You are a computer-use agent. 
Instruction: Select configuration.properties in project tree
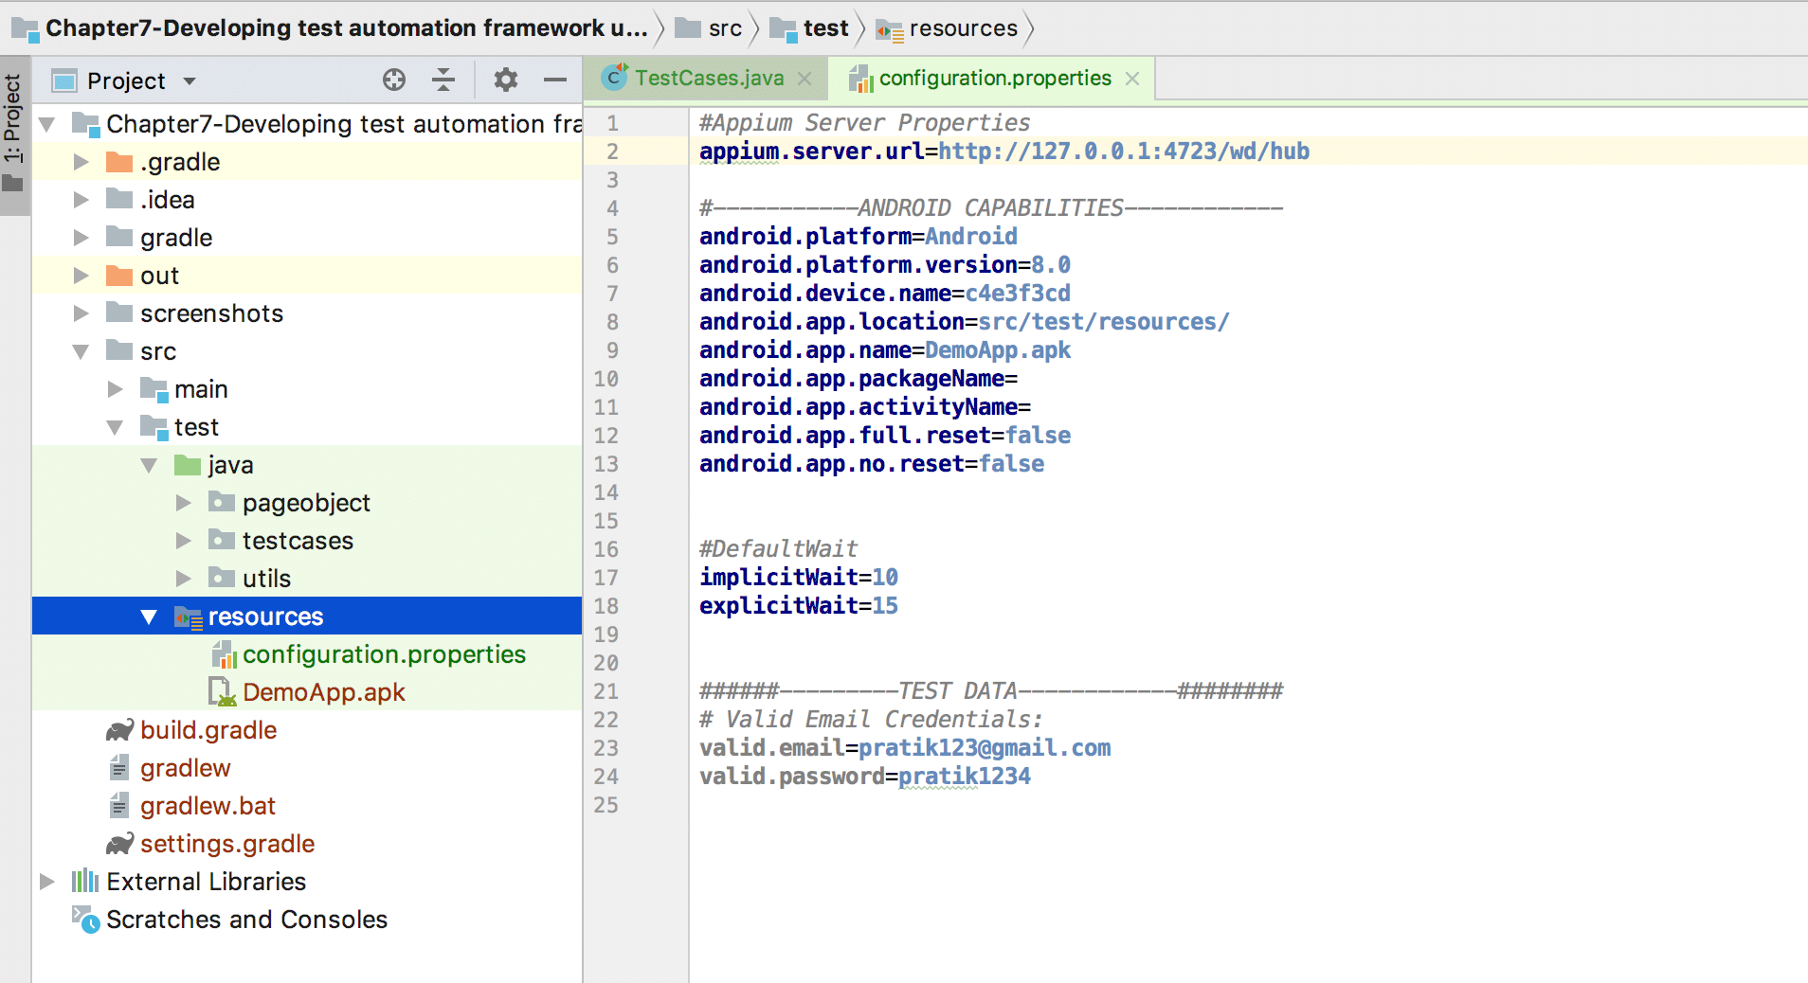(384, 654)
